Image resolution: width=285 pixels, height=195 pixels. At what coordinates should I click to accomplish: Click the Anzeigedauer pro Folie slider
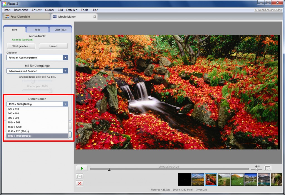pyautogui.click(x=33, y=81)
